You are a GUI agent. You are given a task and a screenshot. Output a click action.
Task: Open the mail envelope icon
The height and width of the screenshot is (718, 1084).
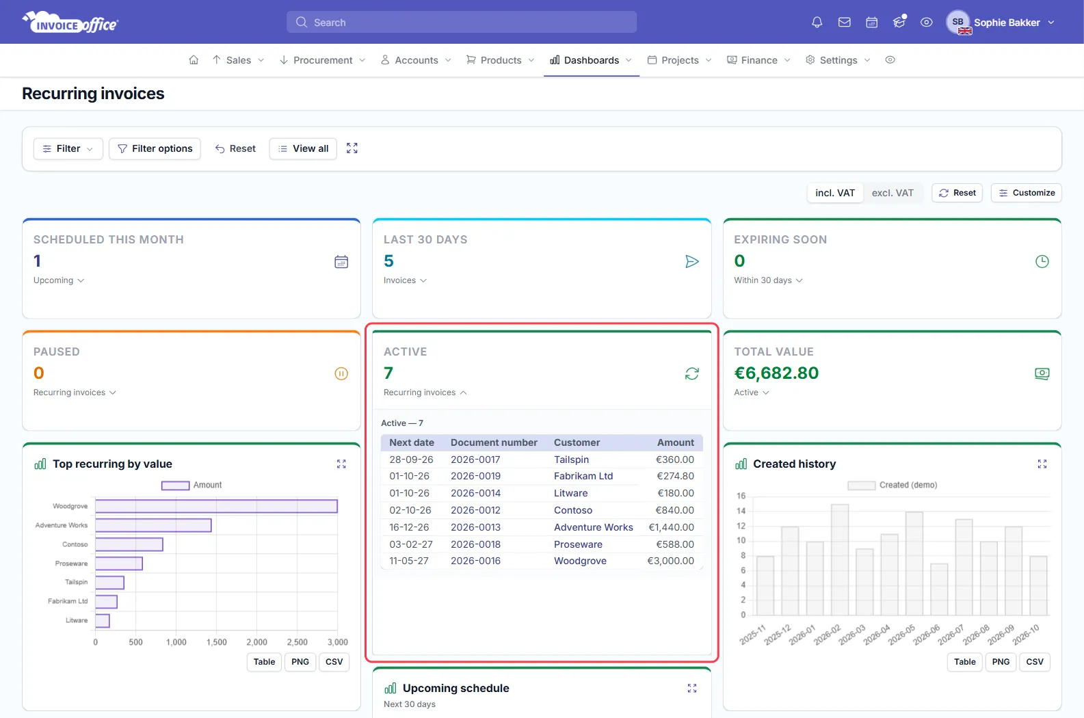[844, 23]
